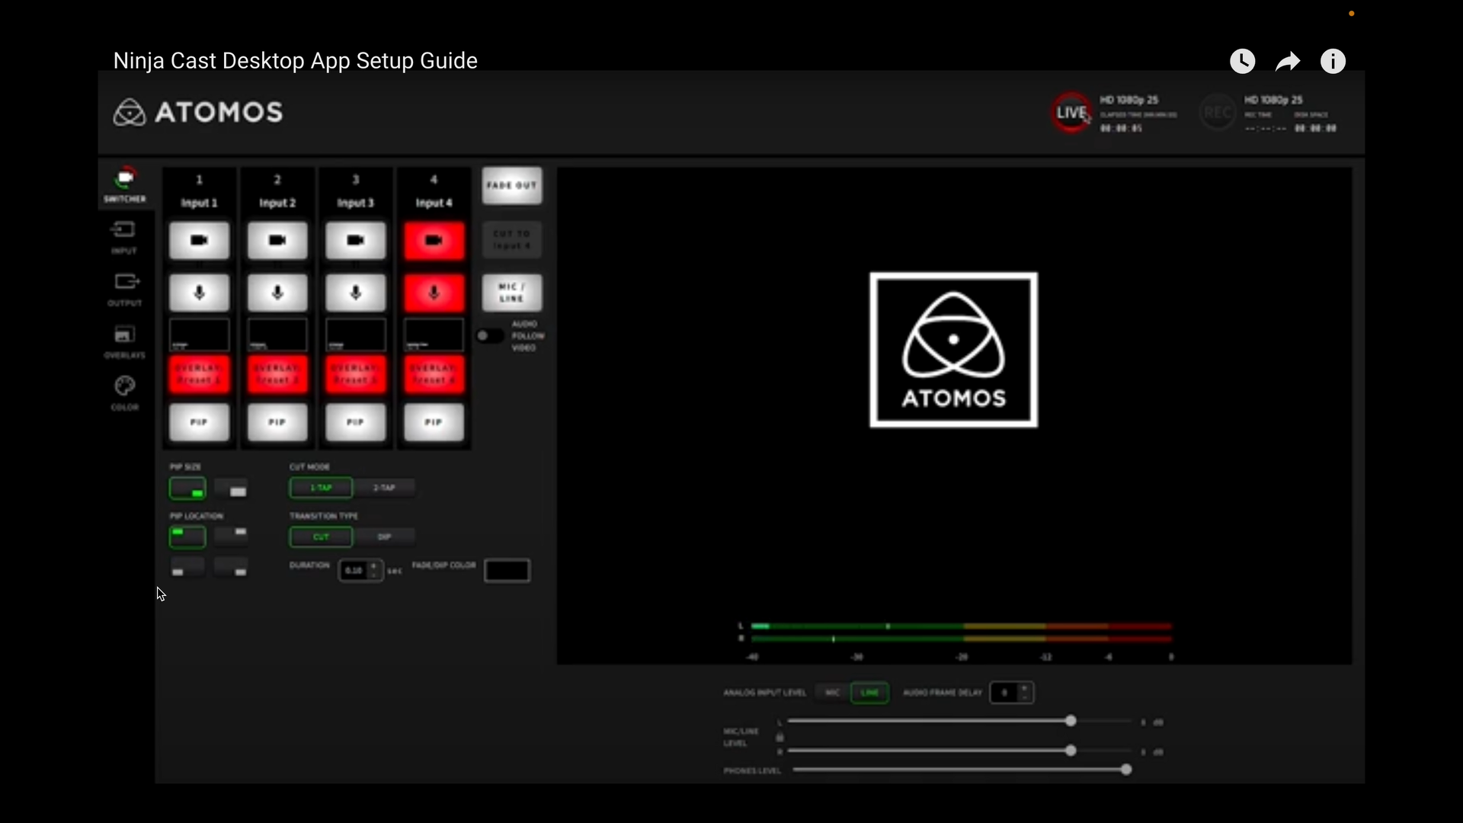Open the Watch Later clock icon
Viewport: 1463px width, 823px height.
(1242, 61)
